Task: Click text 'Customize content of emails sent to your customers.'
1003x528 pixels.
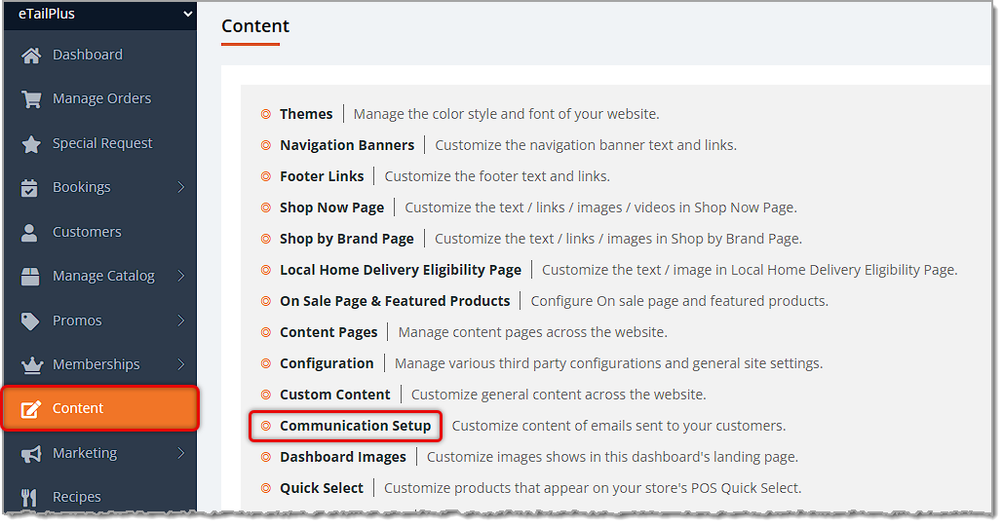Action: click(619, 427)
